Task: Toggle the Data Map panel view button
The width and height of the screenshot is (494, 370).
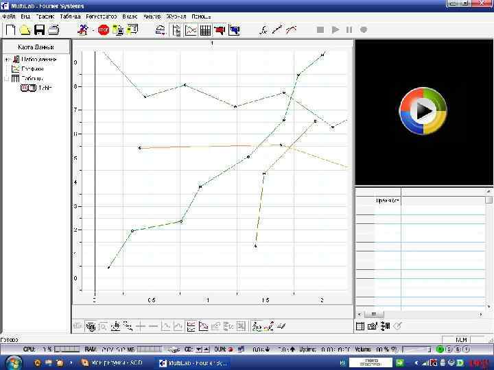Action: (177, 30)
